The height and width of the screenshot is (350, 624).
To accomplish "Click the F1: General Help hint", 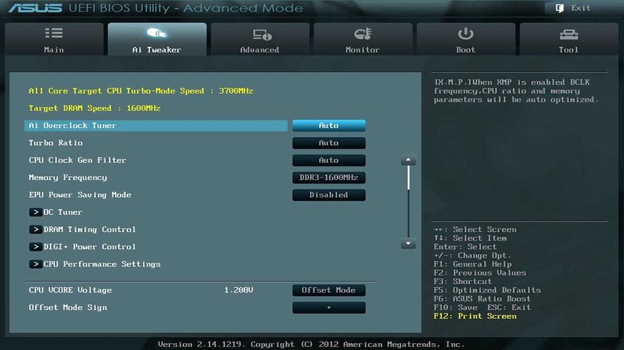I will click(x=473, y=264).
